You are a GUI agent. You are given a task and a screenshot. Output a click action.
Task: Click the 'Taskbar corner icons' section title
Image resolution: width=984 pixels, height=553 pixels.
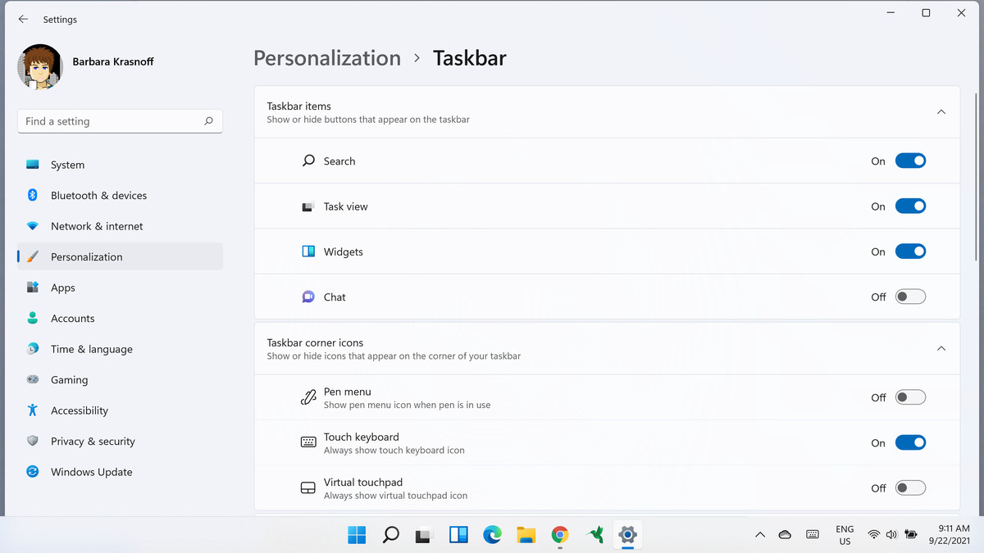tap(315, 342)
